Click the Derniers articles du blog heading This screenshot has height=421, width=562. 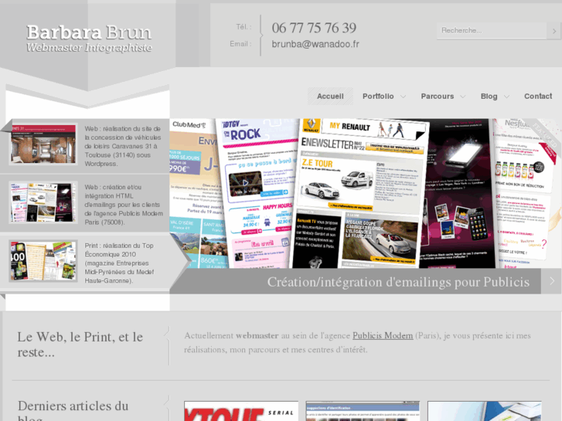73,411
